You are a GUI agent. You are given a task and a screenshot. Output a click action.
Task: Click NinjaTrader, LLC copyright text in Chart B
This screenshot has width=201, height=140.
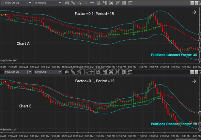point(8,130)
